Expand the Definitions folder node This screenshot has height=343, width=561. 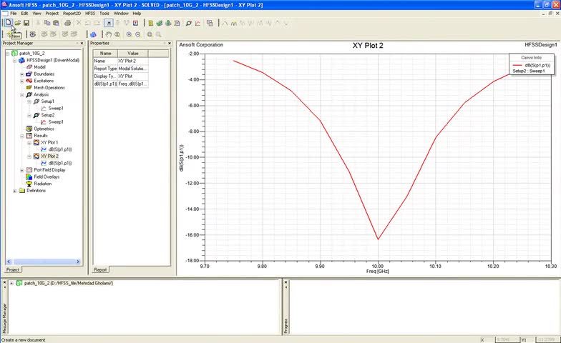15,191
